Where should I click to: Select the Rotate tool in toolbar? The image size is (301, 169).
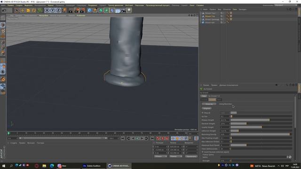[x=34, y=10]
